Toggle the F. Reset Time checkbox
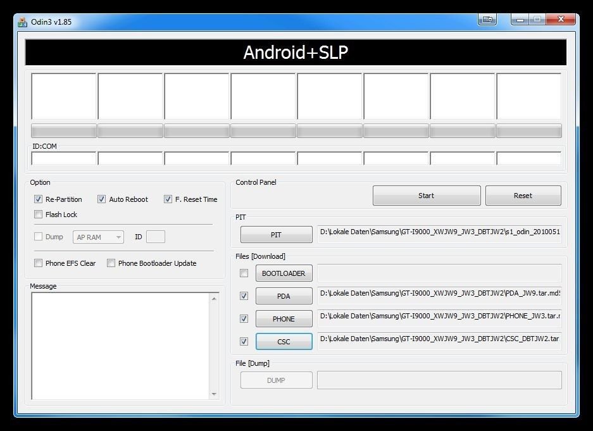Image resolution: width=593 pixels, height=431 pixels. tap(168, 199)
